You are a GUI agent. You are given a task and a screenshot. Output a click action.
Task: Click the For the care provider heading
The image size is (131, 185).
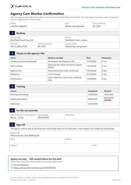point(27,111)
